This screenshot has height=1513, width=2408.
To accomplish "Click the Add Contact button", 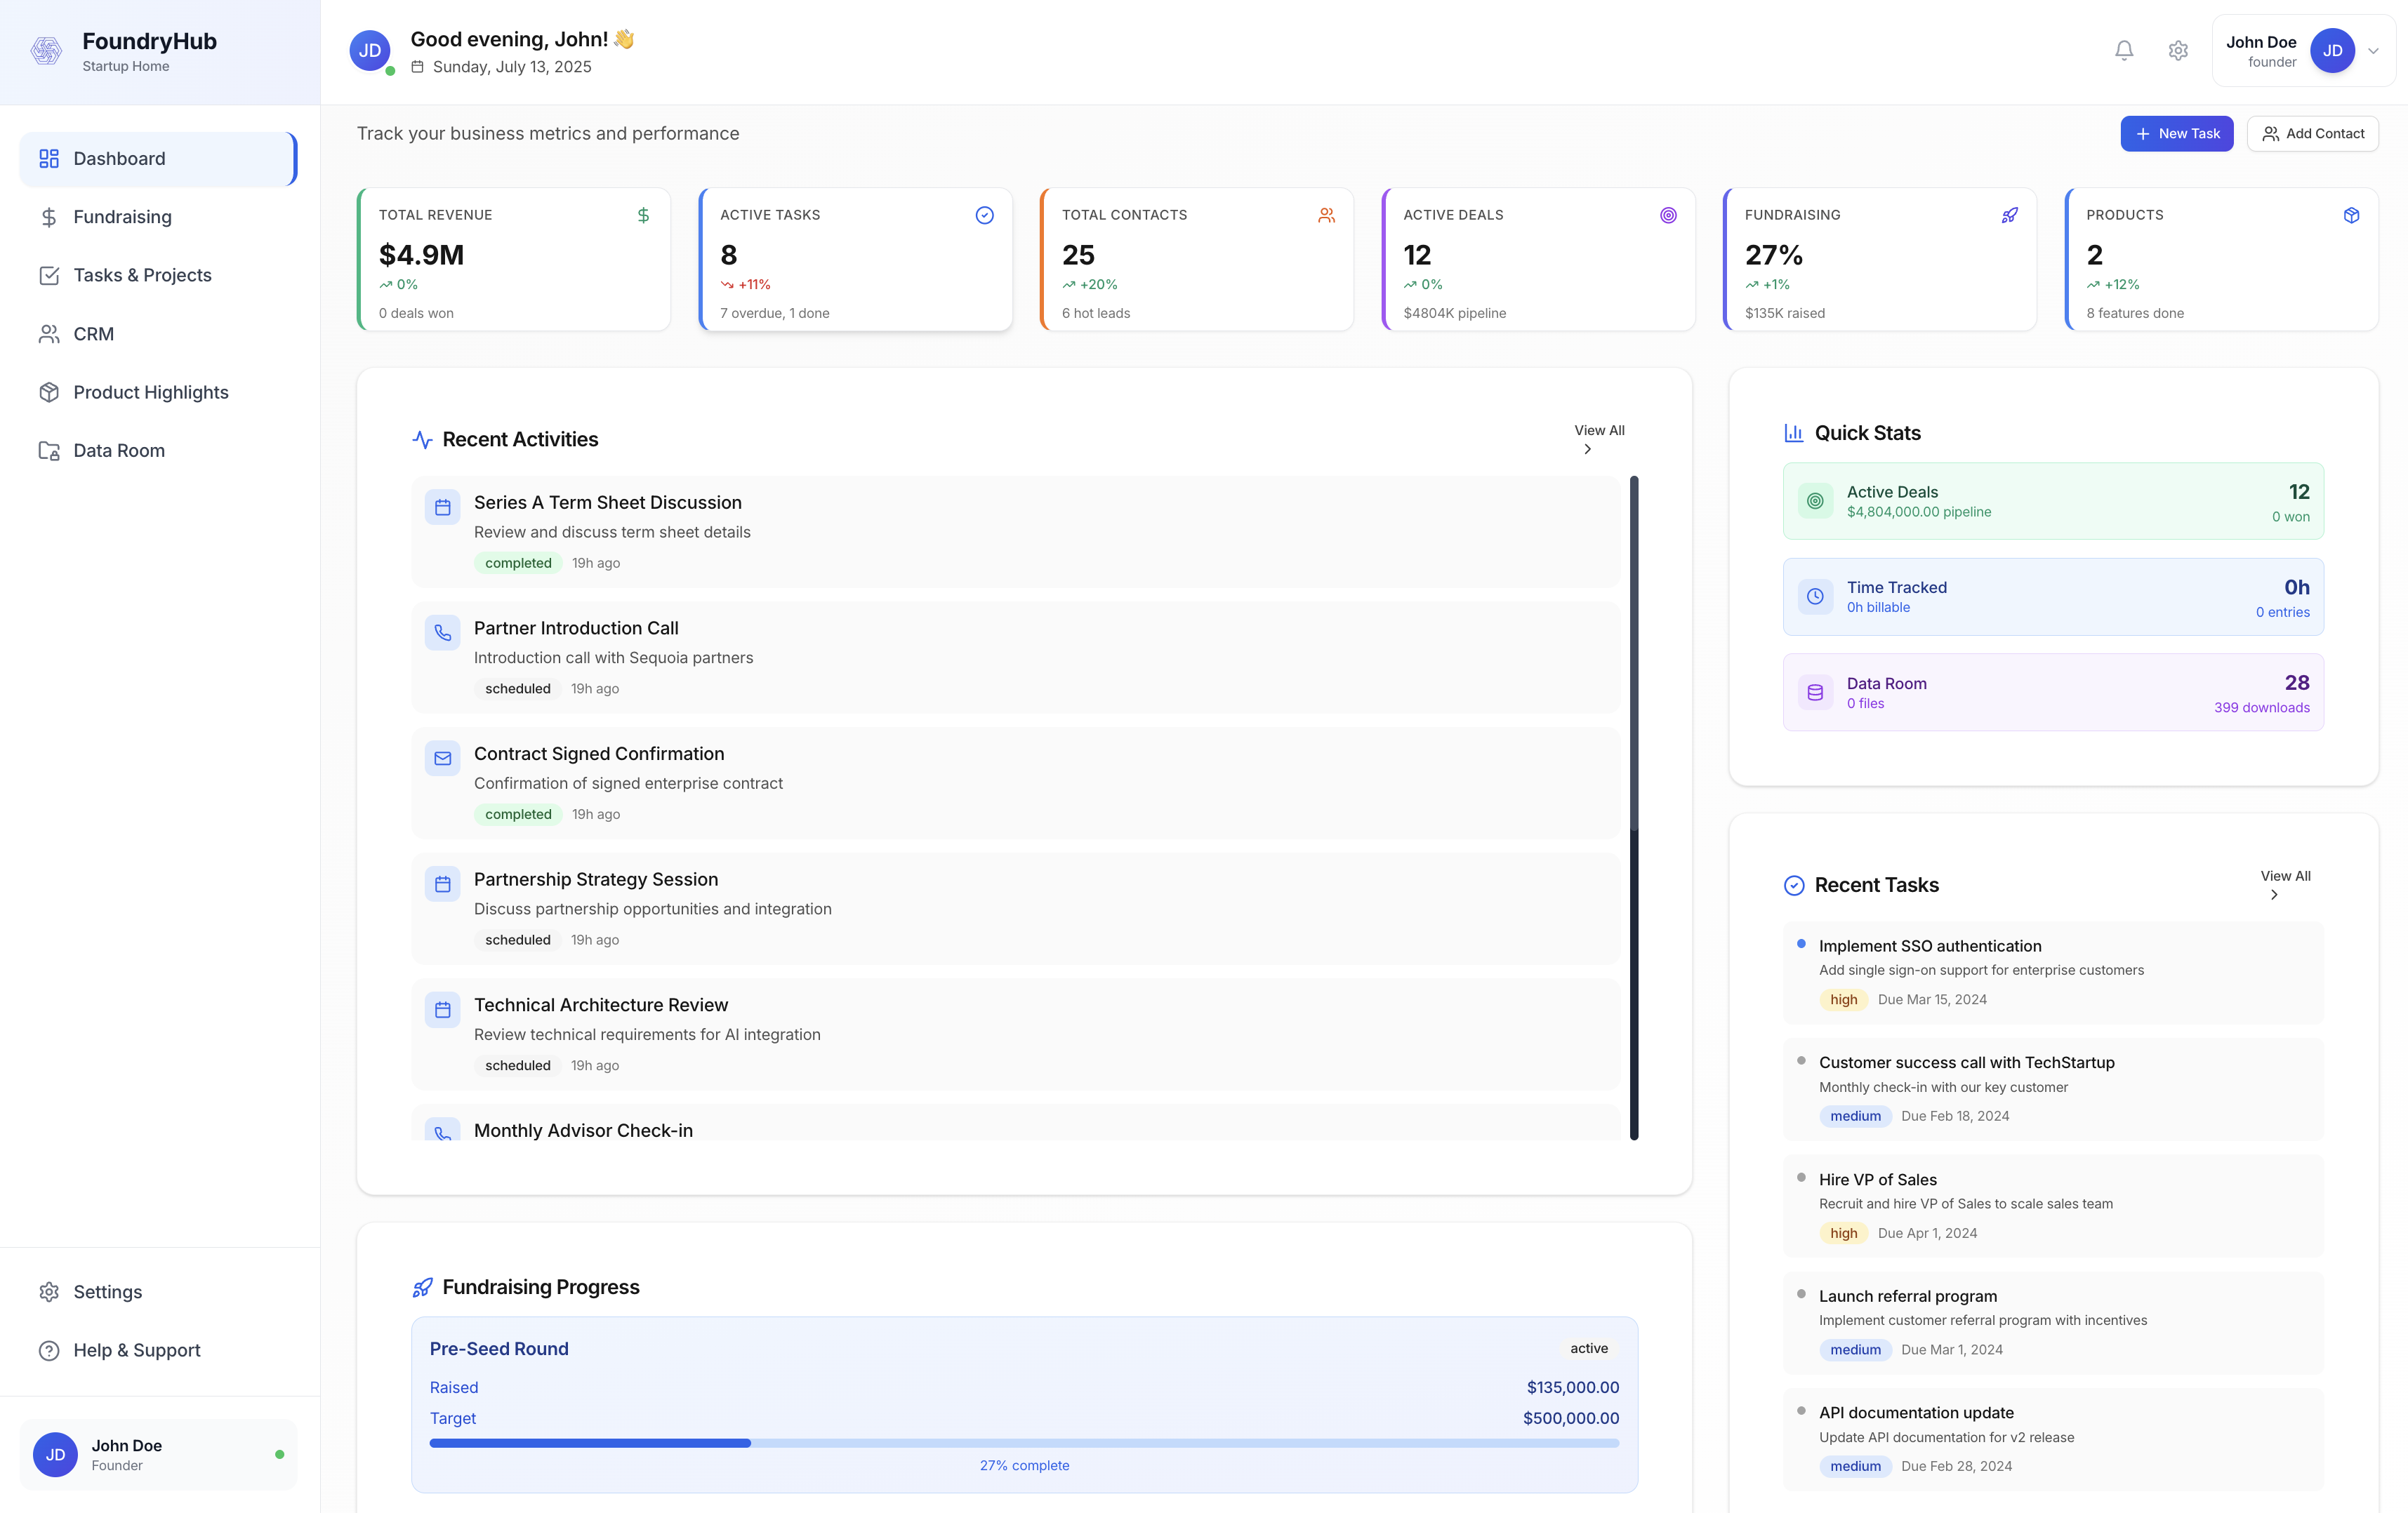I will 2312,133.
